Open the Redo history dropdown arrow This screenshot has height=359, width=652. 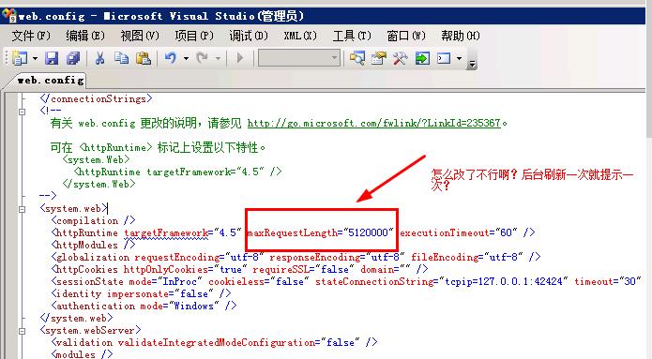click(218, 59)
